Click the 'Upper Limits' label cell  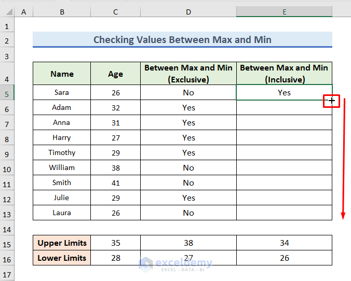(x=62, y=243)
